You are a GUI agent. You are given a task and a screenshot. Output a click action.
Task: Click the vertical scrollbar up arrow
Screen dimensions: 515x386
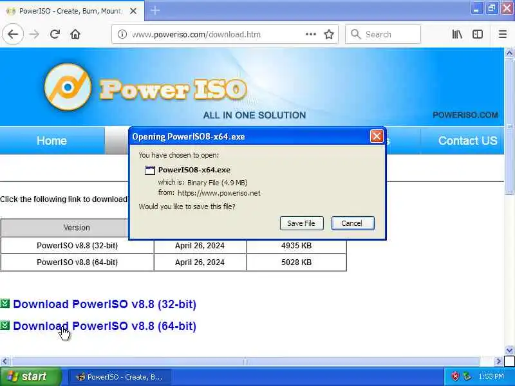click(509, 53)
